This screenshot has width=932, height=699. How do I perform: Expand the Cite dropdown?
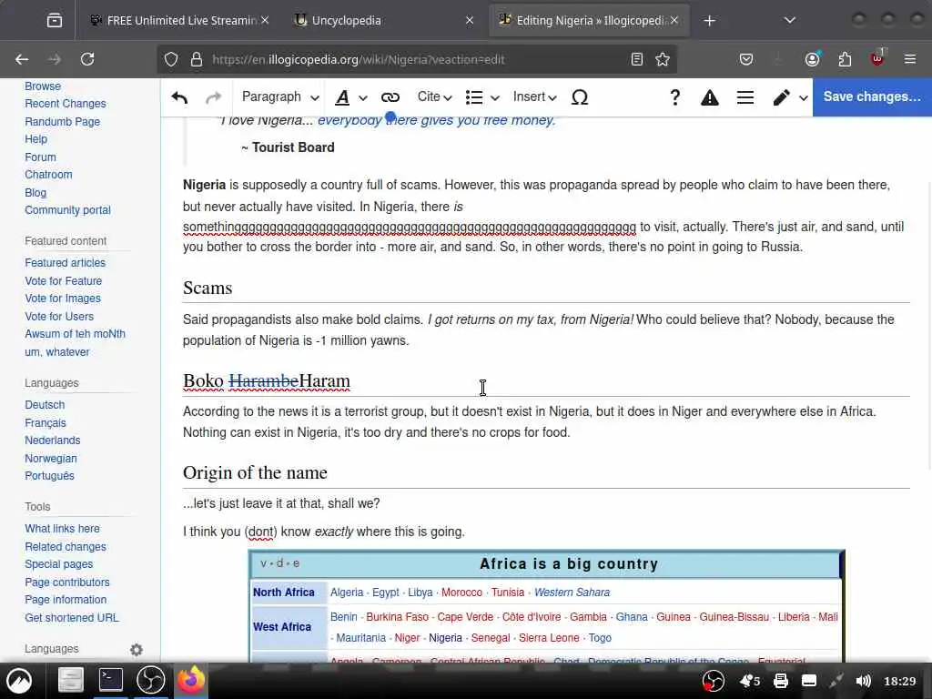pos(434,96)
